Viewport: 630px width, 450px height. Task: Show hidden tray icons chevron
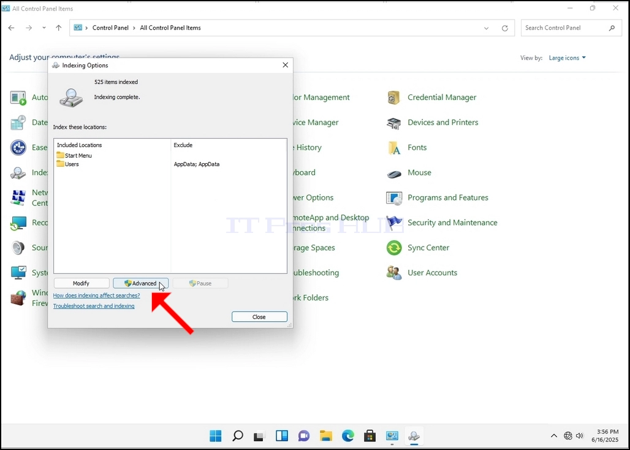[x=553, y=435]
